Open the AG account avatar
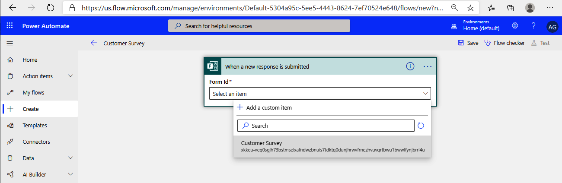This screenshot has width=562, height=183. [x=552, y=26]
